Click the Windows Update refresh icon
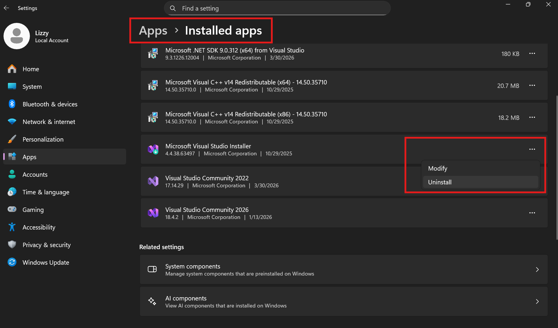This screenshot has width=558, height=328. [12, 262]
